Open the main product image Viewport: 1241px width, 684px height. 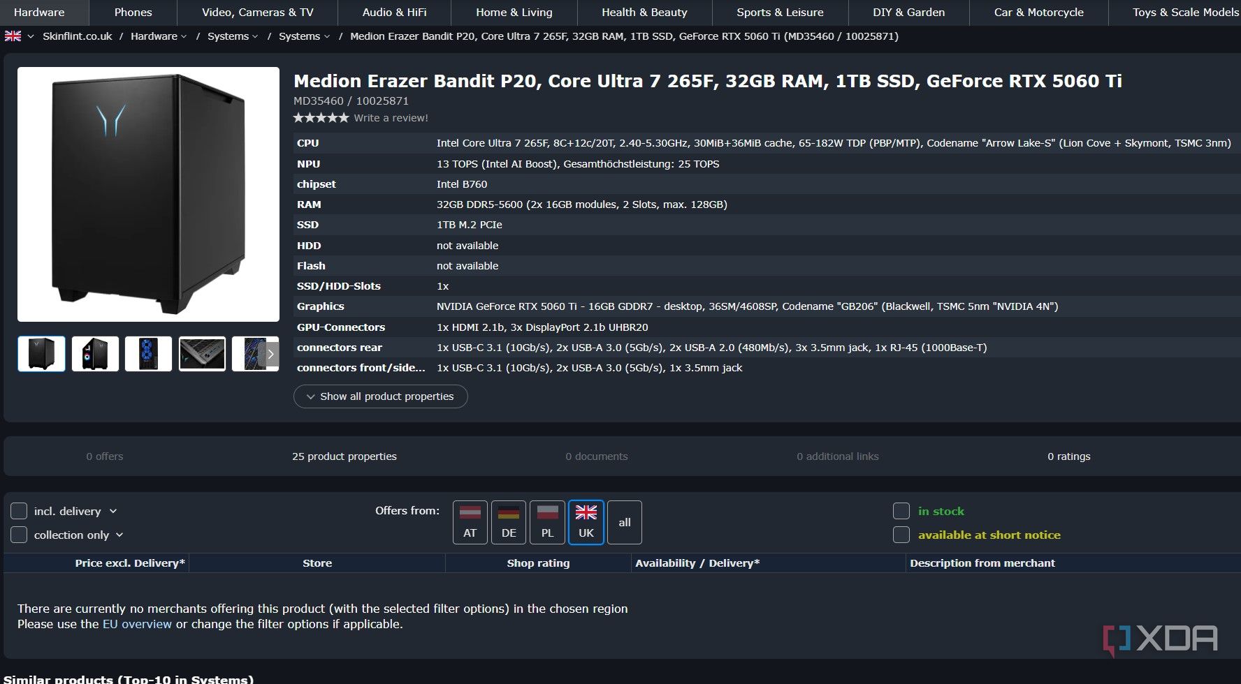pyautogui.click(x=148, y=194)
